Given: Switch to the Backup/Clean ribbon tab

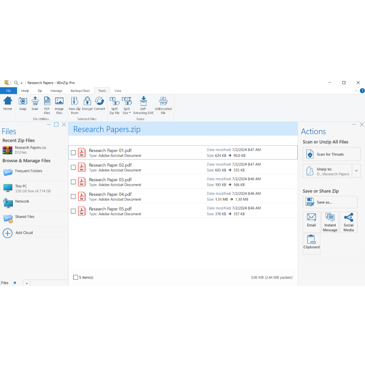Looking at the screenshot, I should coord(80,91).
